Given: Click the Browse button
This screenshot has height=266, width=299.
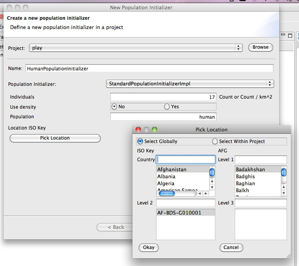Looking at the screenshot, I should [261, 47].
